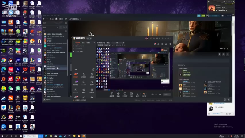This screenshot has height=138, width=245.
Task: Open Dread Hunger settings gear icon
Action: coord(220,54)
